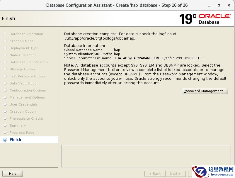
Task: Select the Database Identification step
Action: (x=29, y=62)
